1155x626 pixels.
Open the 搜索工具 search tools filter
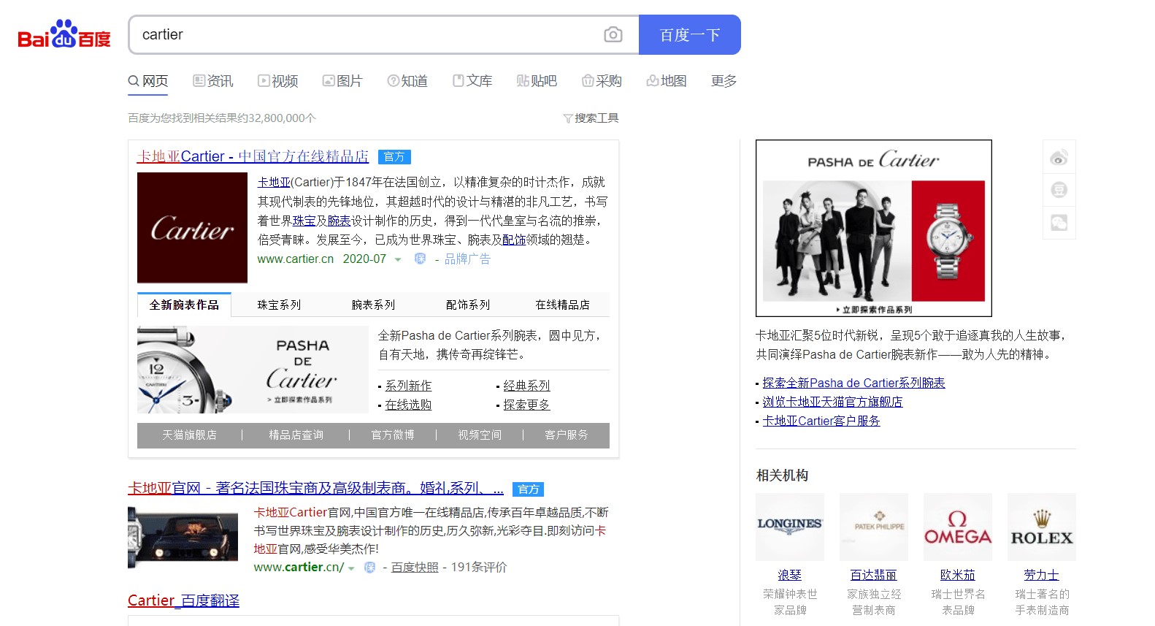click(x=591, y=118)
